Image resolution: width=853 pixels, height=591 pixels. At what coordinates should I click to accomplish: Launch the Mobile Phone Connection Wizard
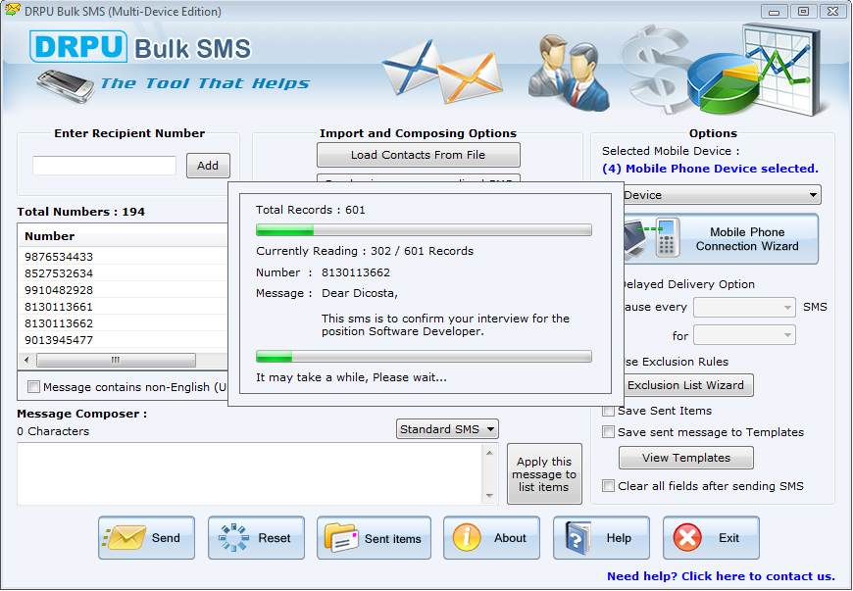(x=721, y=239)
